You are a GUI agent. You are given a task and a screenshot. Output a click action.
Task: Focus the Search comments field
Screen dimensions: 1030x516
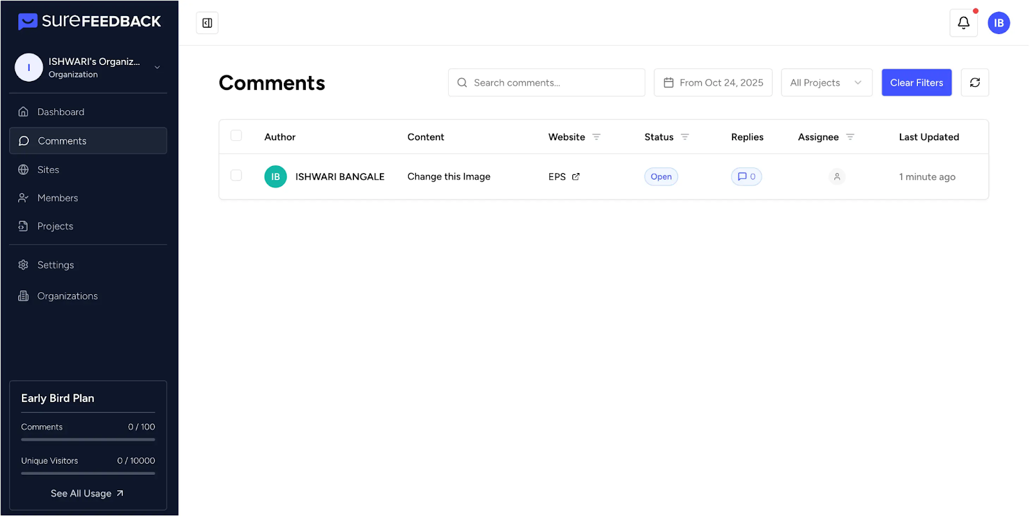pyautogui.click(x=547, y=82)
